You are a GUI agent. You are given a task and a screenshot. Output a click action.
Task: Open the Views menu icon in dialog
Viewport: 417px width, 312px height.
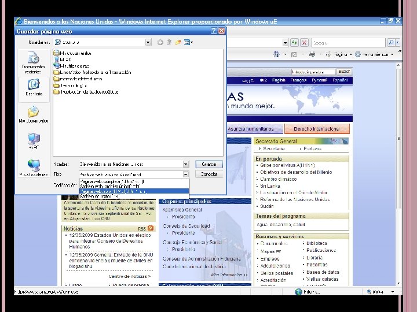188,42
